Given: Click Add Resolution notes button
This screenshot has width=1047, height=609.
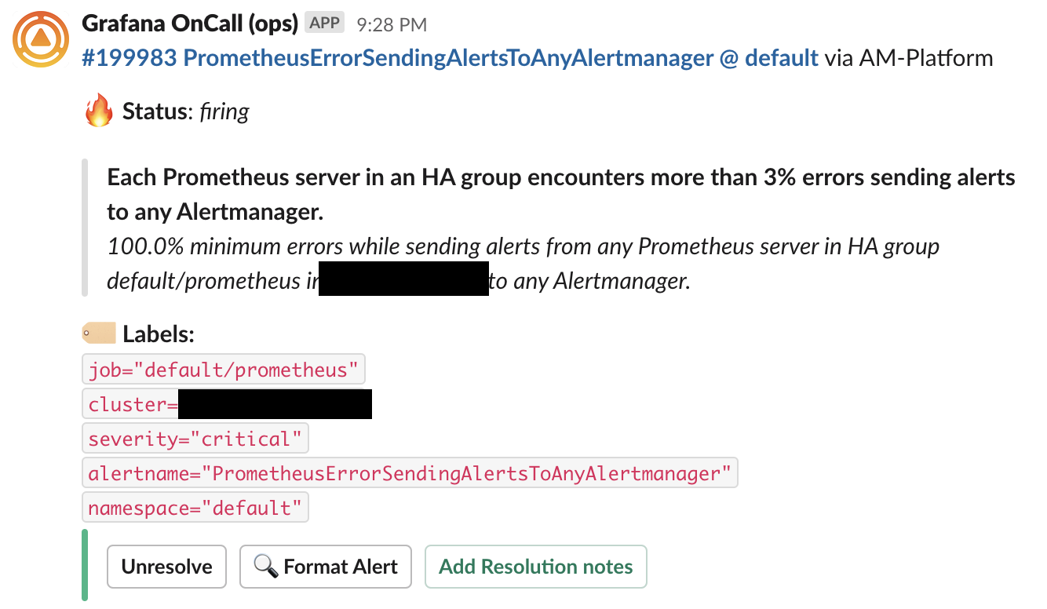Looking at the screenshot, I should [x=535, y=567].
